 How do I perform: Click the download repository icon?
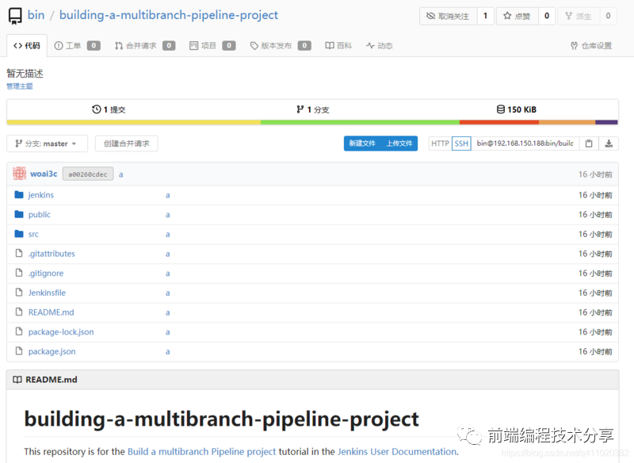pyautogui.click(x=609, y=143)
